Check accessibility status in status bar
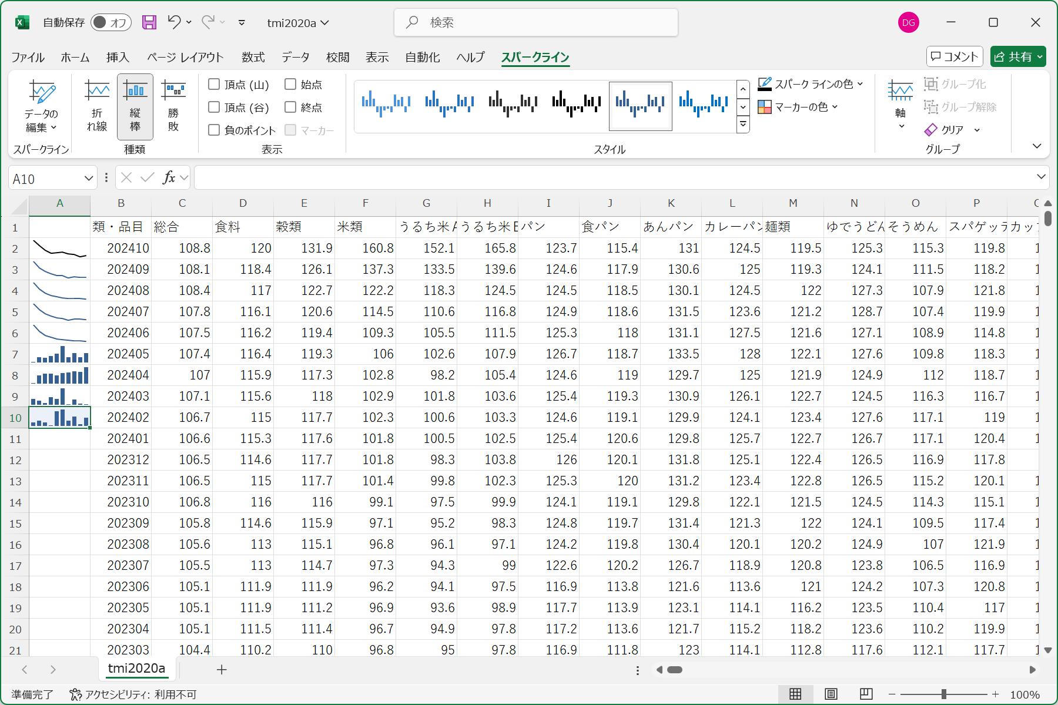The height and width of the screenshot is (705, 1058). pyautogui.click(x=133, y=694)
